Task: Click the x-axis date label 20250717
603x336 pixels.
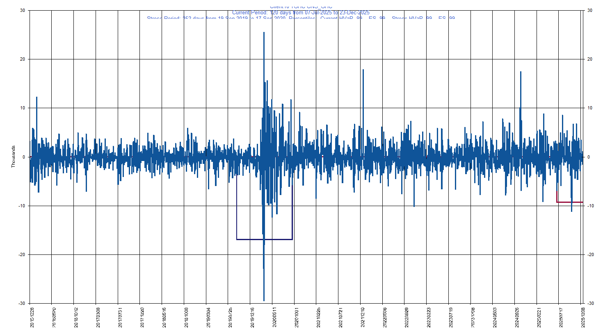Action: click(562, 318)
